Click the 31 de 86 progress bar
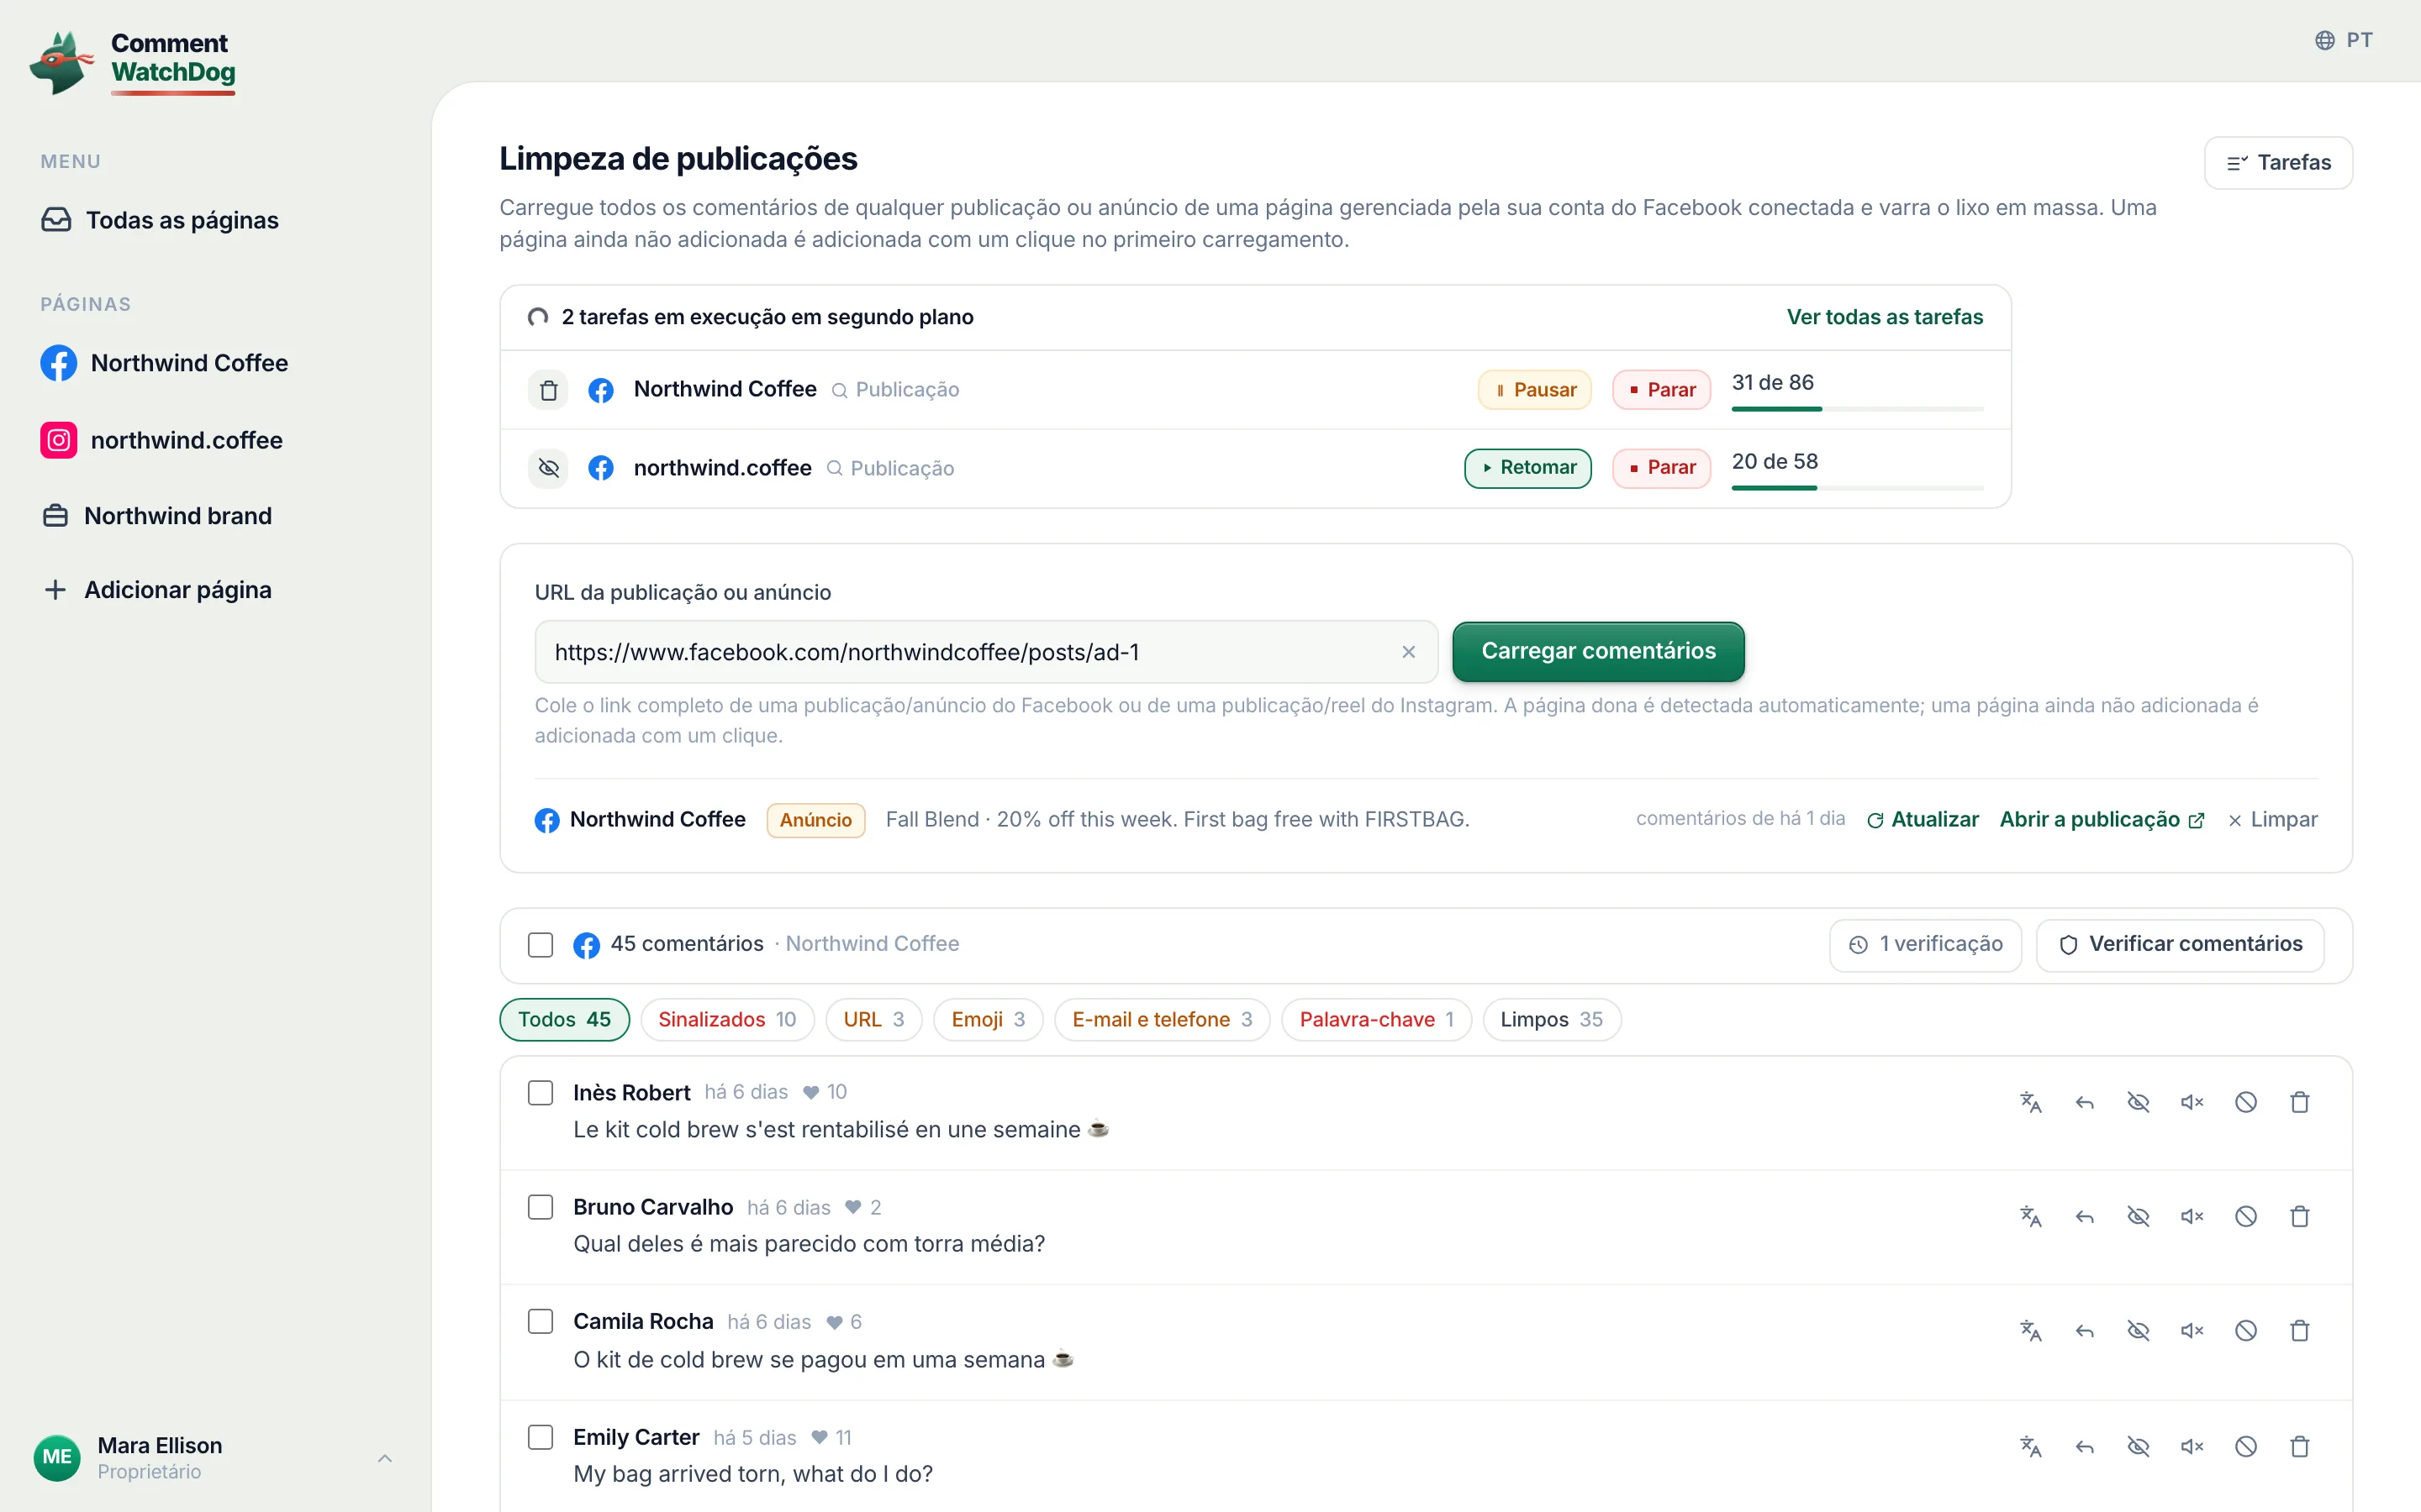This screenshot has width=2421, height=1512. coord(1857,409)
